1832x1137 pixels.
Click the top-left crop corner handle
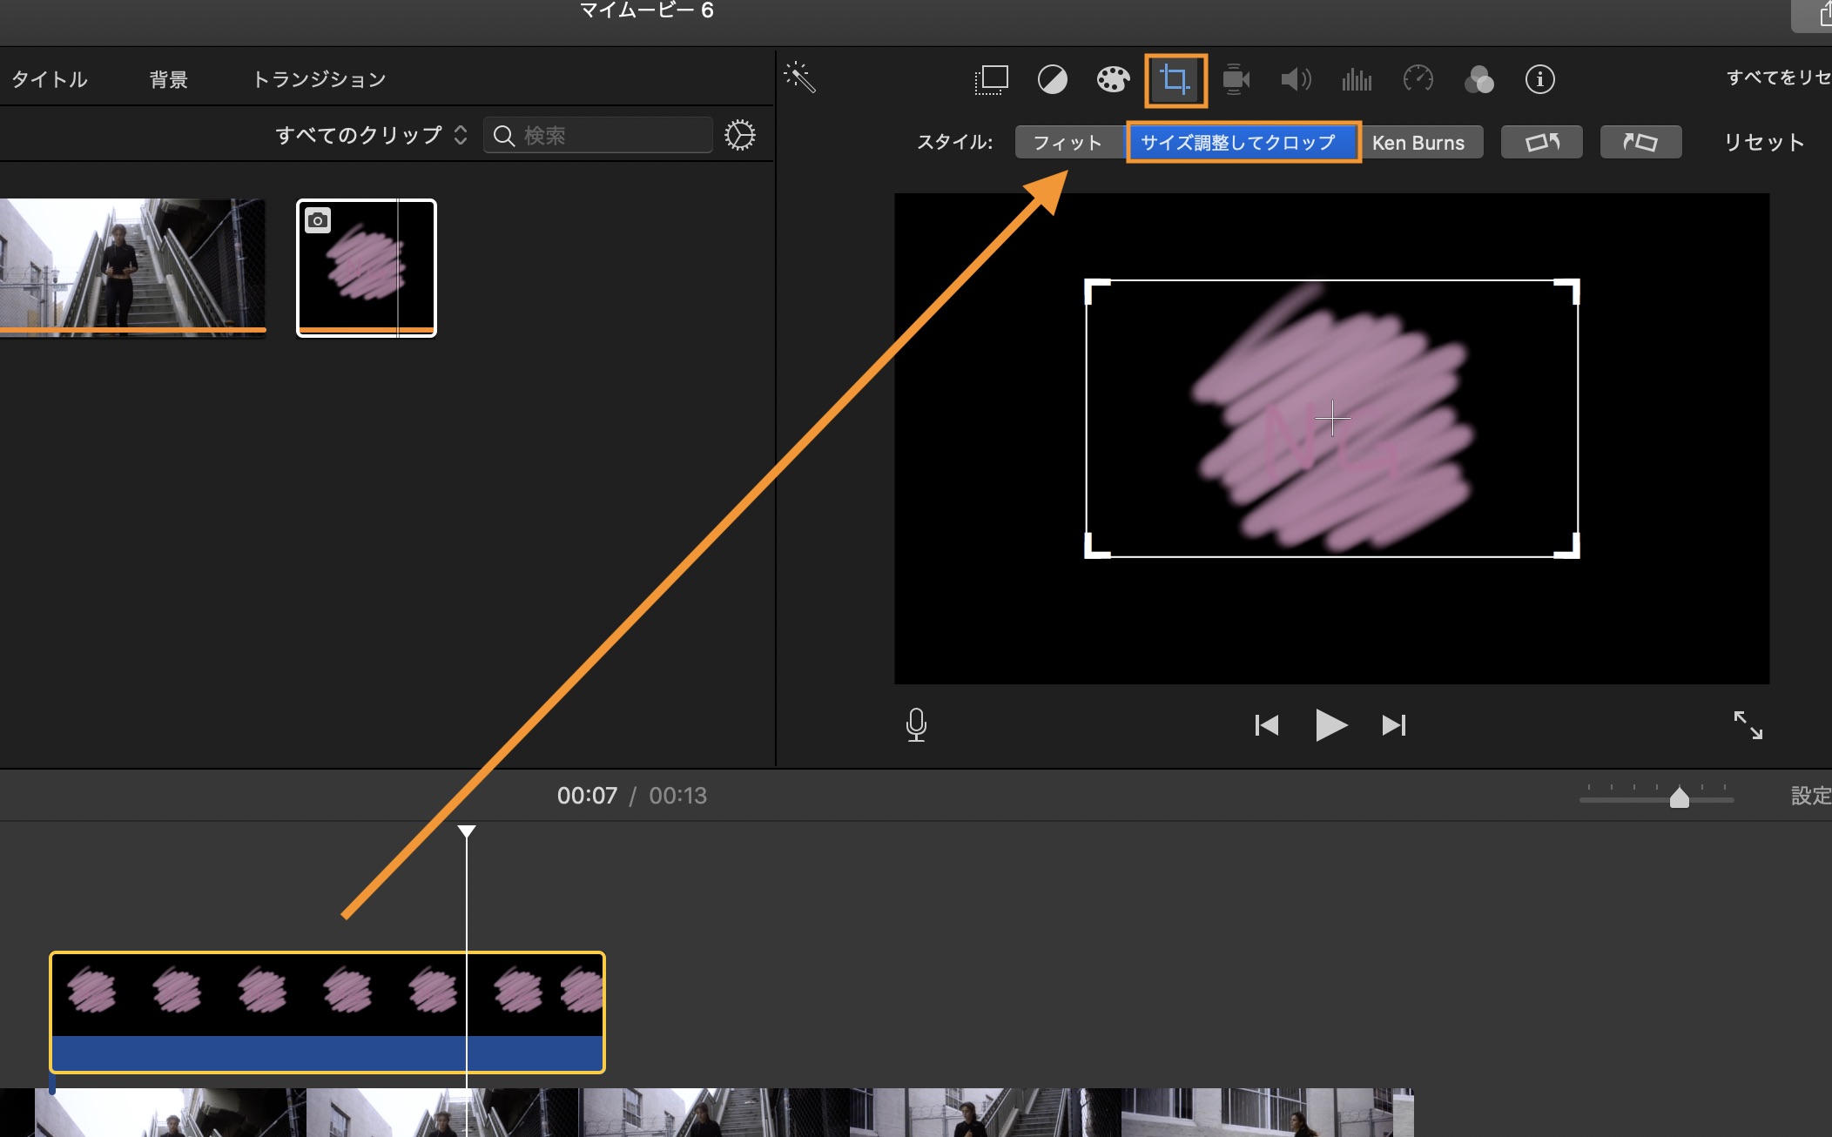[1095, 291]
